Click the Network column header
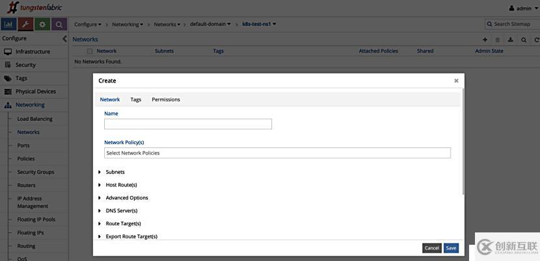 pos(107,51)
